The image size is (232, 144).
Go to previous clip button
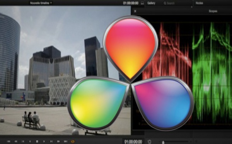(23, 141)
